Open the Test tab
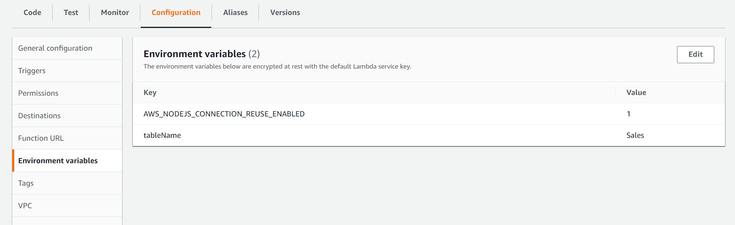Viewport: 735px width, 225px height. point(71,12)
